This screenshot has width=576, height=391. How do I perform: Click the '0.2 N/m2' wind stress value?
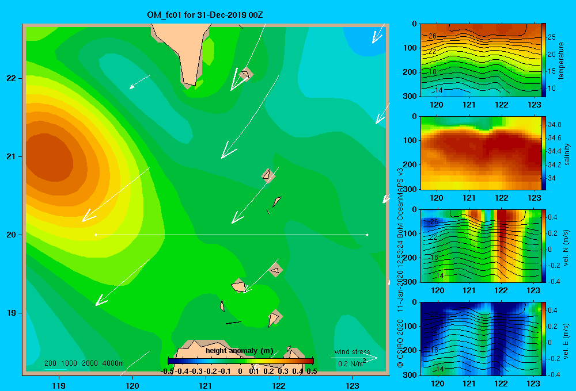tap(351, 363)
